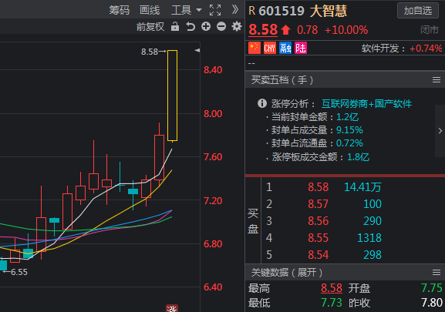The height and width of the screenshot is (312, 445).
Task: Expand more toolbar options double chevron
Action: point(235,10)
